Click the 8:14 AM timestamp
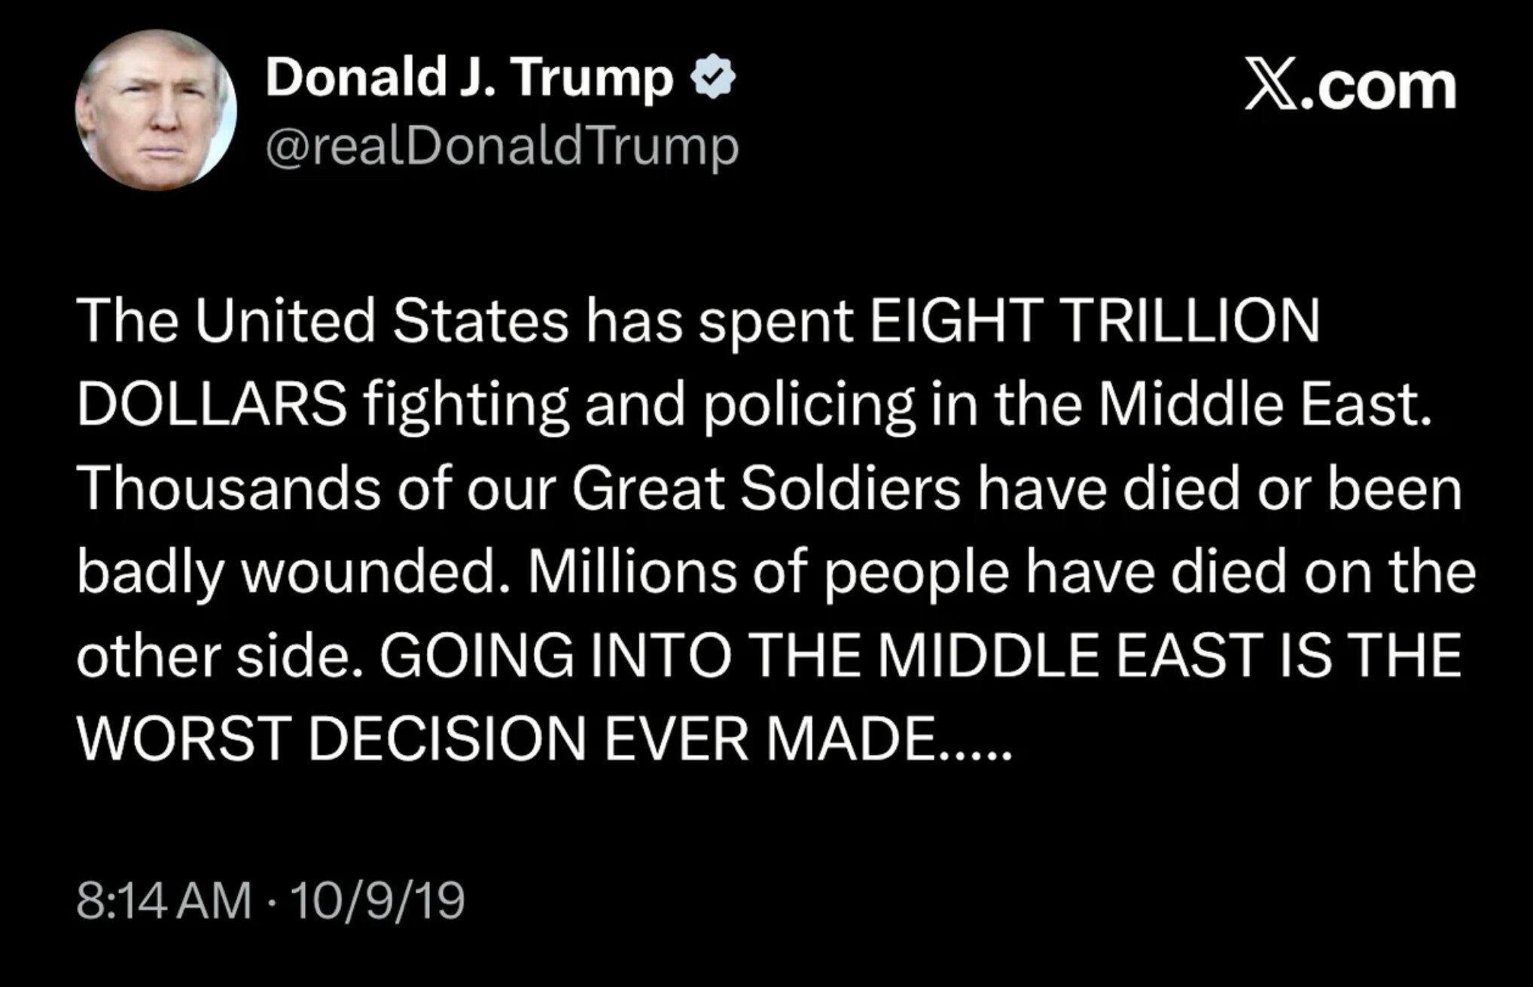The height and width of the screenshot is (987, 1533). point(164,900)
